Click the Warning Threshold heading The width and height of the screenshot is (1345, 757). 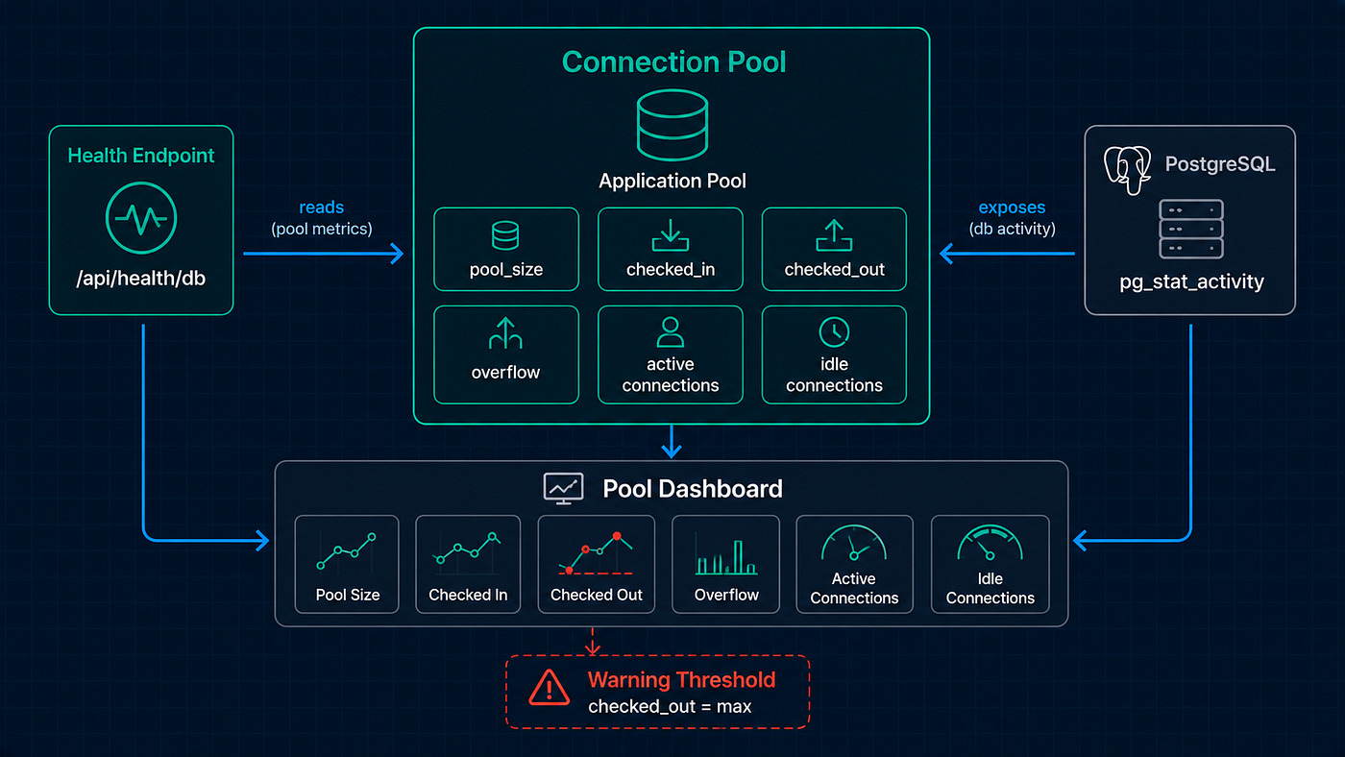pos(681,680)
